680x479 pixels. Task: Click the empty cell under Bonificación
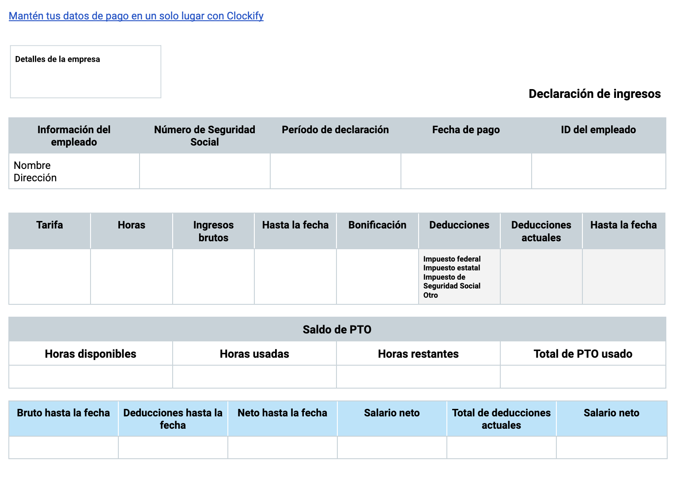click(x=378, y=277)
